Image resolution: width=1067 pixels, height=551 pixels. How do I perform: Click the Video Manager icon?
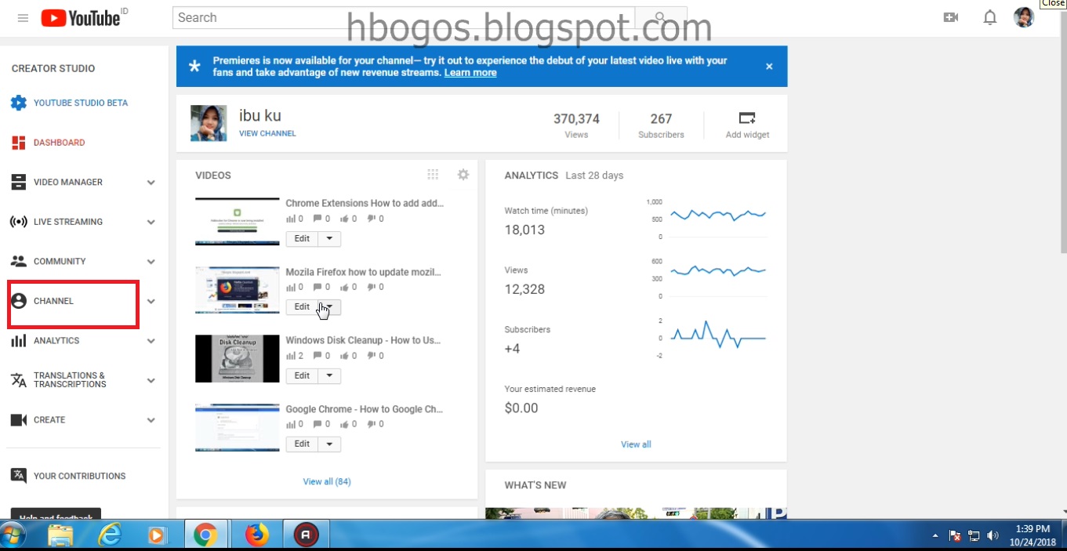(19, 182)
